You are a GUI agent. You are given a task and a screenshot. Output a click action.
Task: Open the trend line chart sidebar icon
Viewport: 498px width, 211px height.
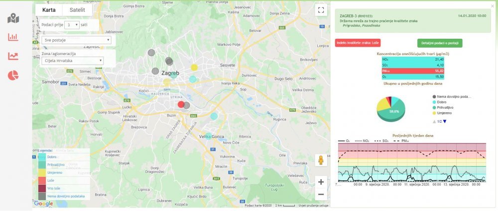[13, 57]
